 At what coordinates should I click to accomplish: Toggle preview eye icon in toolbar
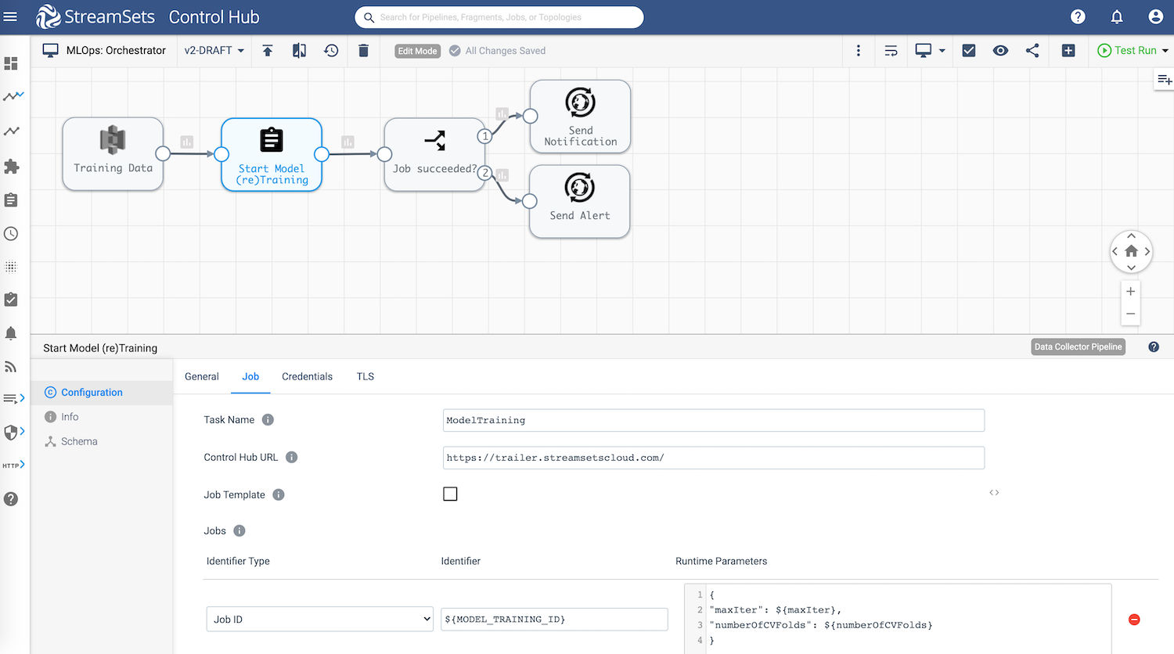click(1000, 51)
